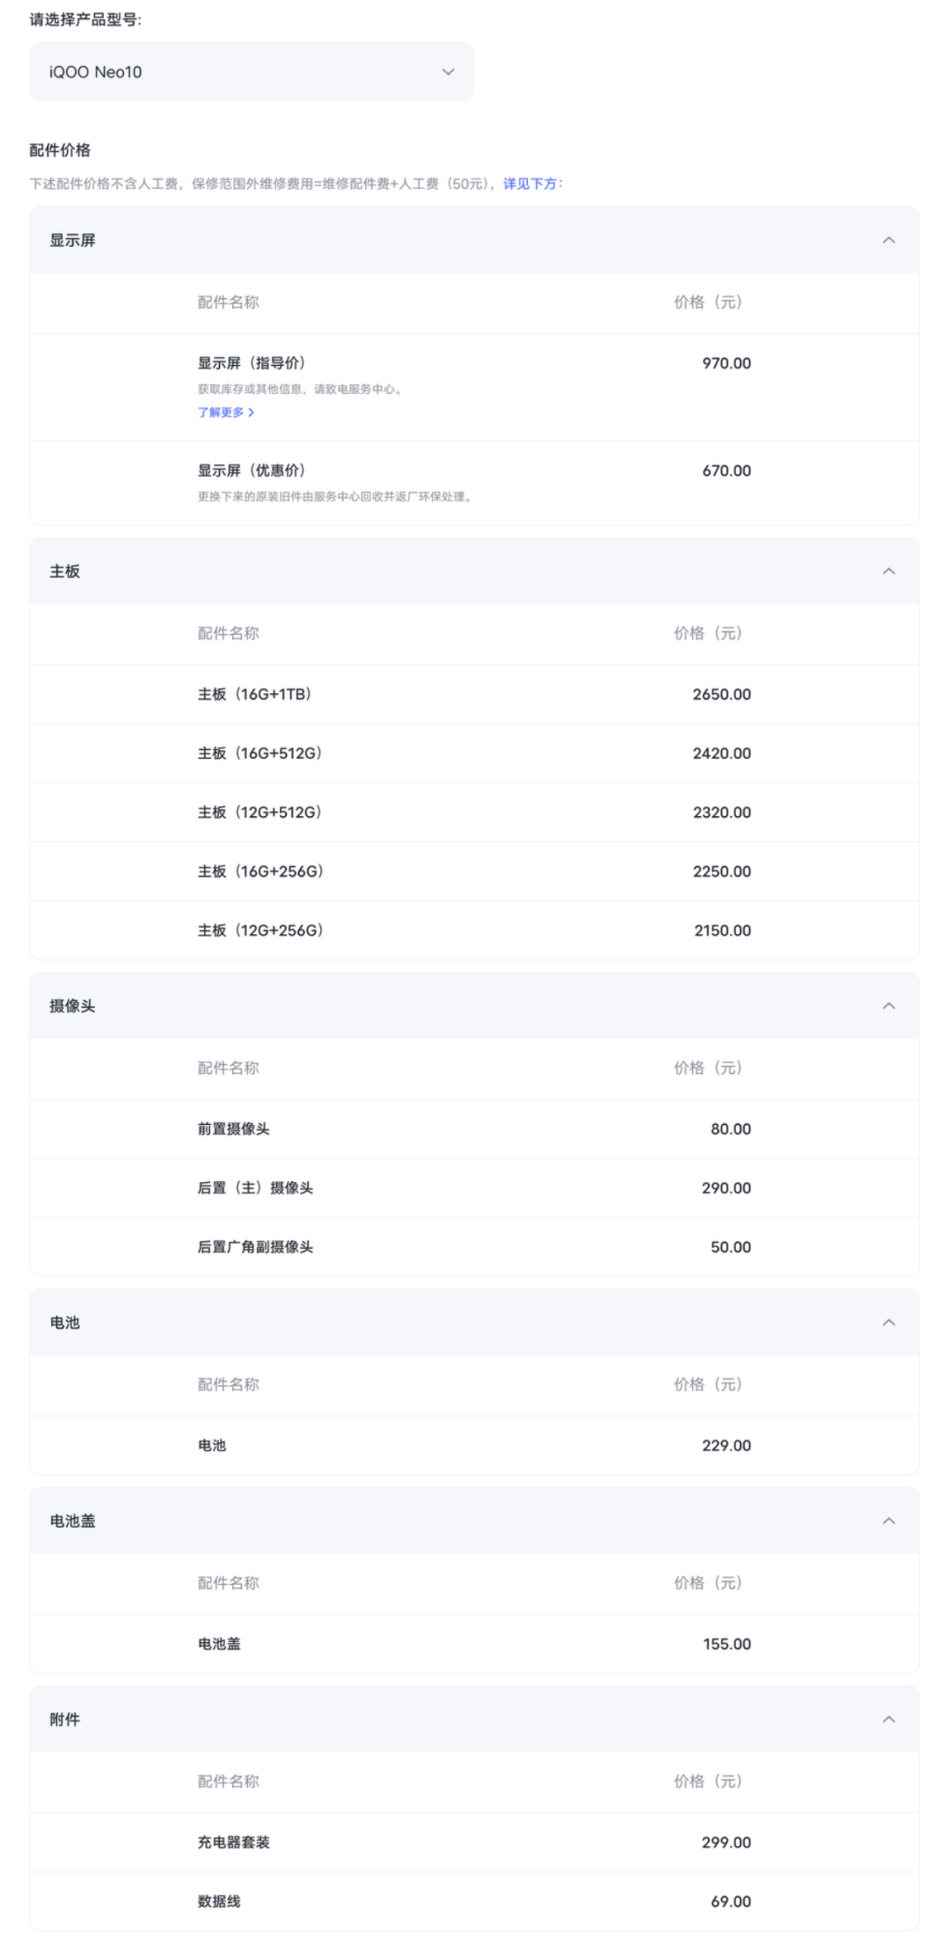Viewport: 950px width, 1941px height.
Task: Click the 显示屏 section header
Action: [474, 240]
